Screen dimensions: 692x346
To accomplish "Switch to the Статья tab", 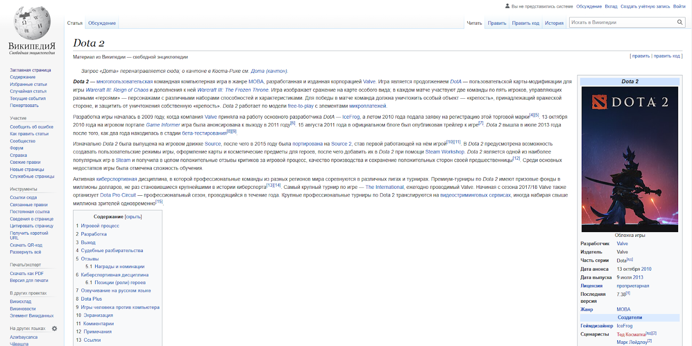I will click(x=75, y=23).
